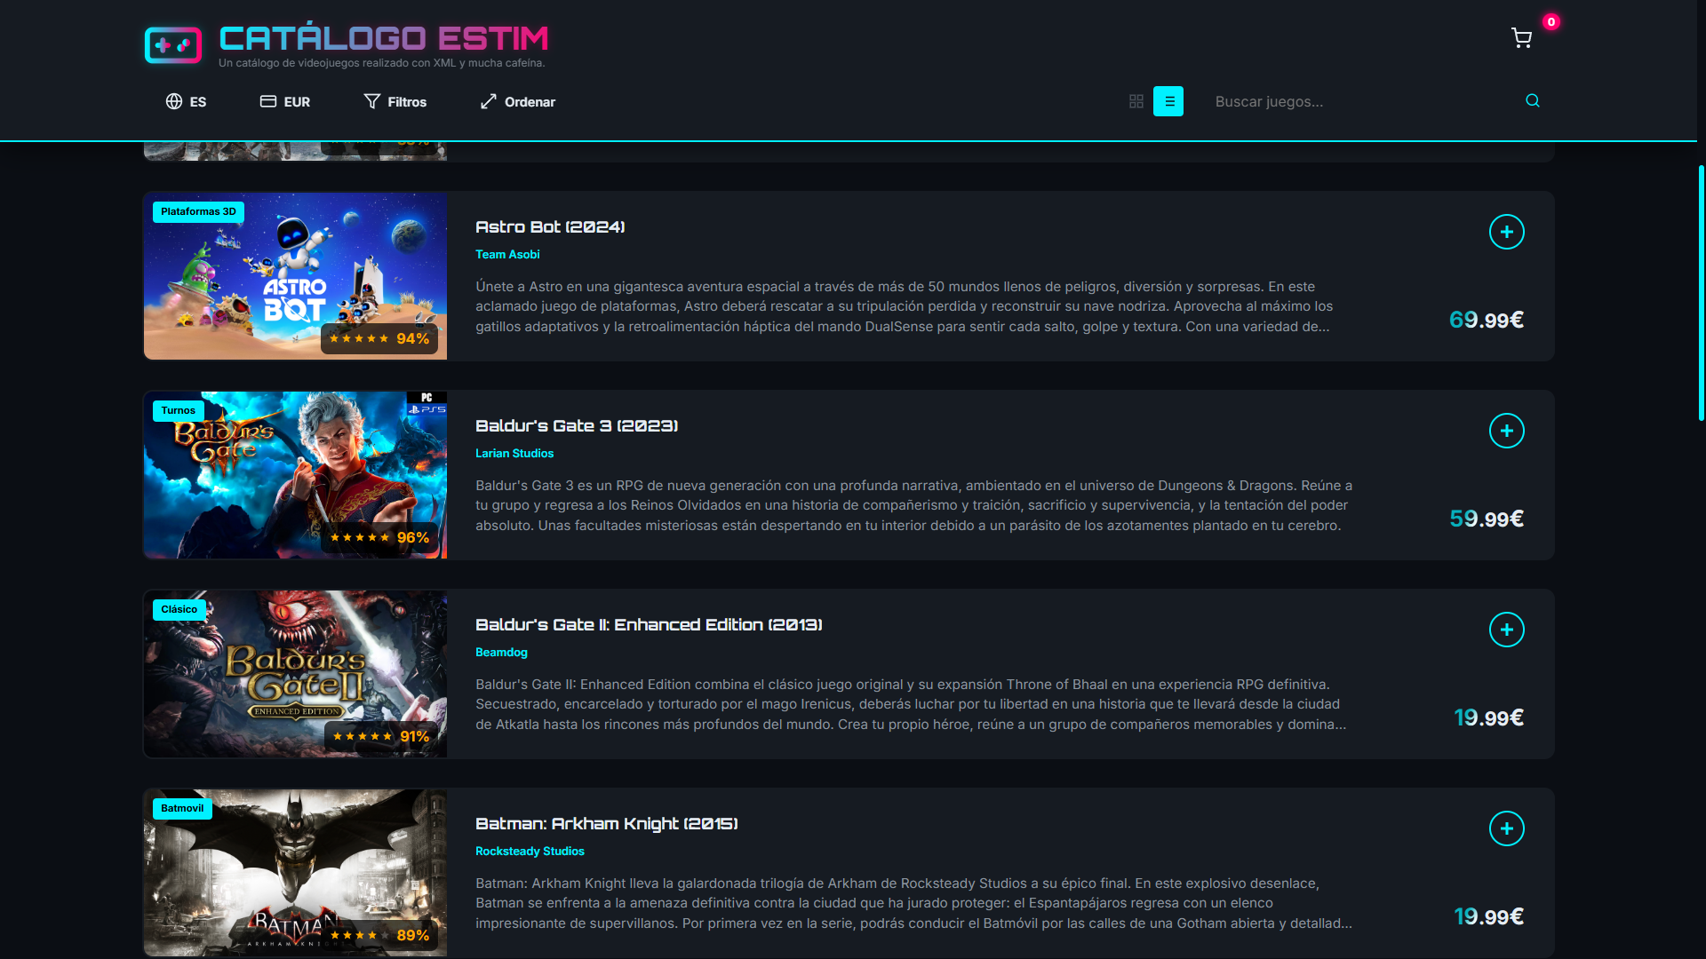Open the ES language selector

[x=186, y=101]
